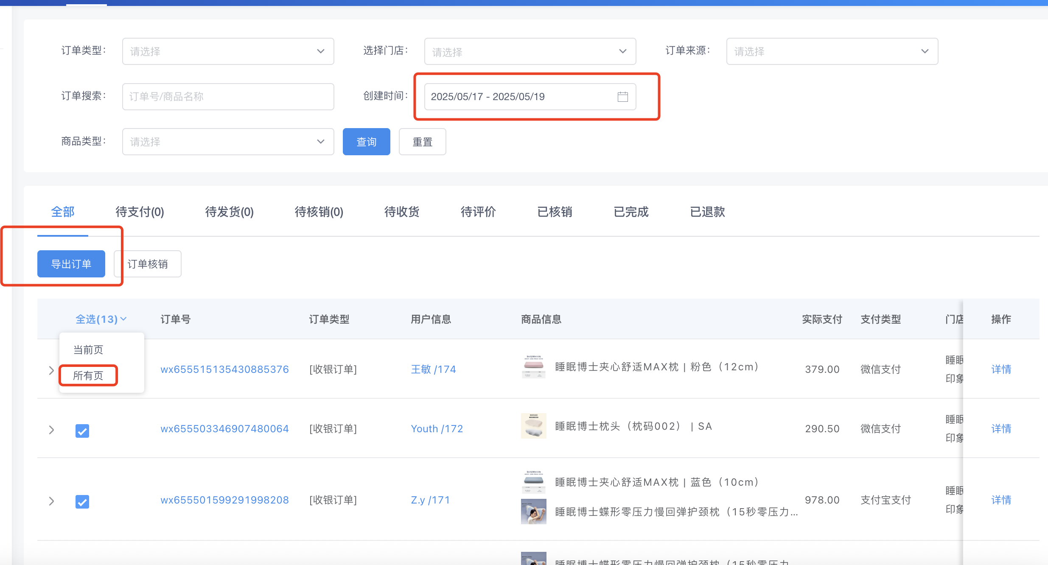Switch to the 已退款 tab

707,212
